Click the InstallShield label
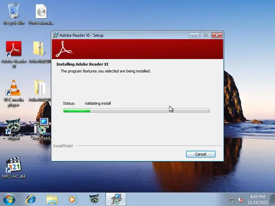Viewport: 275px width, 206px height. coord(63,146)
